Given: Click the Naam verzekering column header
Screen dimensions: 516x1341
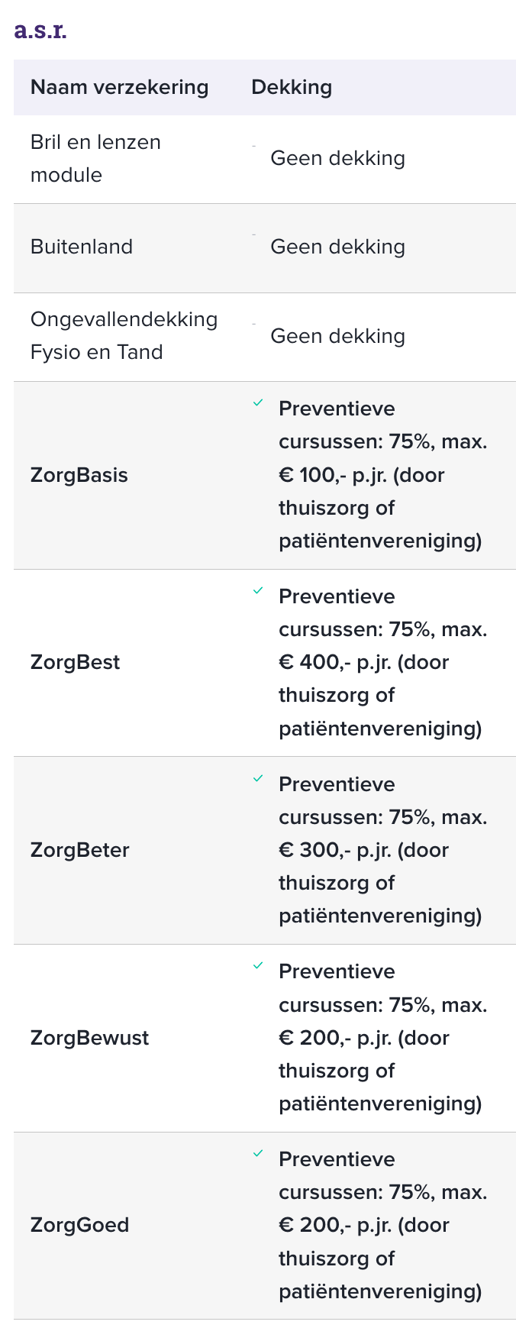Looking at the screenshot, I should point(119,87).
